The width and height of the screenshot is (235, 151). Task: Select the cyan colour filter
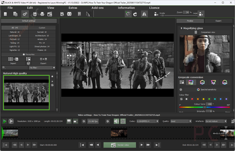point(215,99)
